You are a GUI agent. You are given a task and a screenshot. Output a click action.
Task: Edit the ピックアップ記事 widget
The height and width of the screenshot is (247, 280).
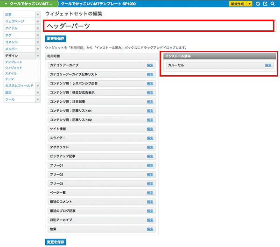(x=150, y=156)
